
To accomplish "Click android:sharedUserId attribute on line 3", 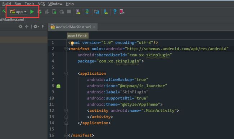I will [x=101, y=55].
